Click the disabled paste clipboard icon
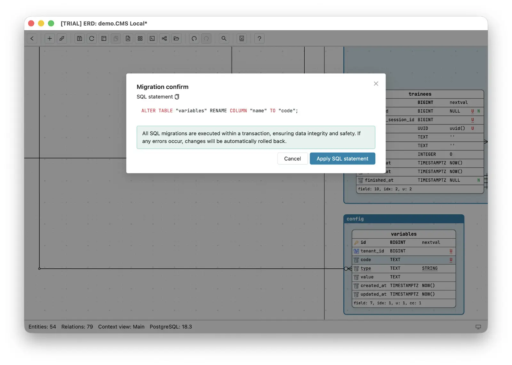The image size is (512, 365). pyautogui.click(x=116, y=38)
